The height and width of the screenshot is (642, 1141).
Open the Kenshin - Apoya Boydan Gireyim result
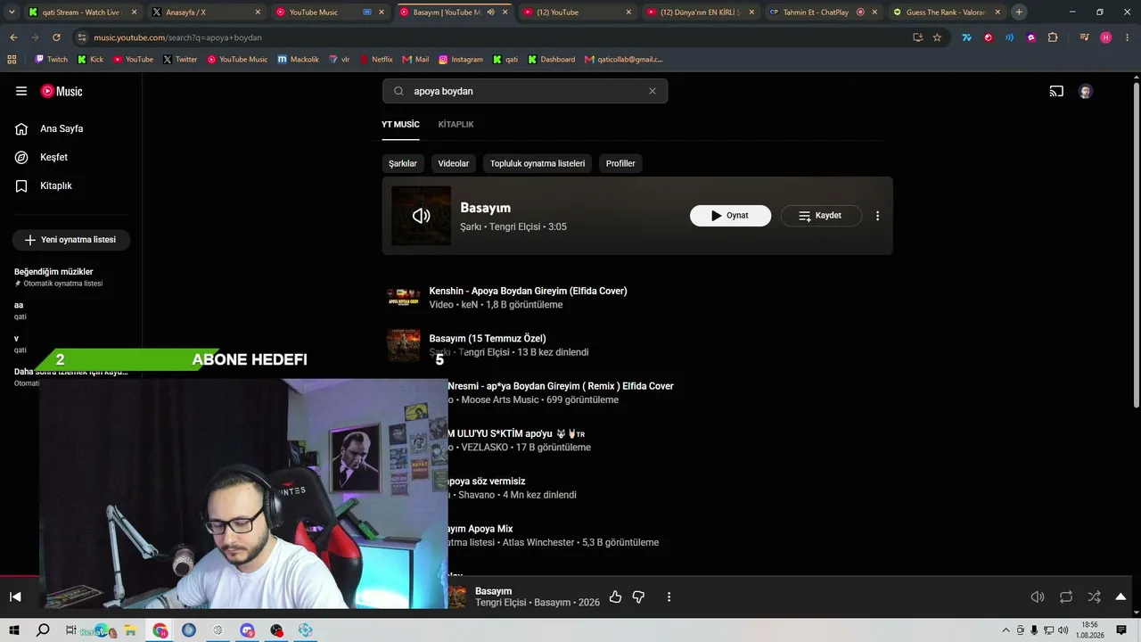point(528,291)
